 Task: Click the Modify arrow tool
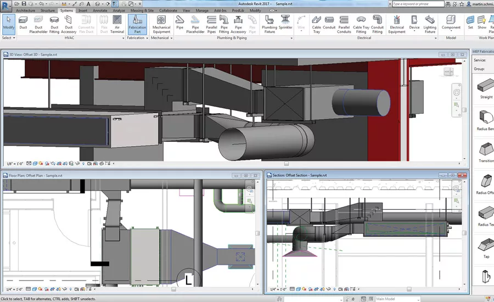8,24
